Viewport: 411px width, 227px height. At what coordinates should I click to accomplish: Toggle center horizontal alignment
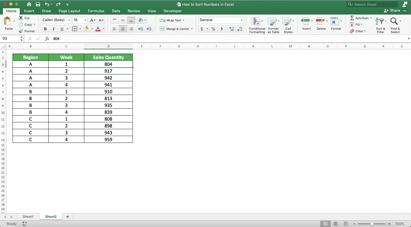click(x=123, y=29)
